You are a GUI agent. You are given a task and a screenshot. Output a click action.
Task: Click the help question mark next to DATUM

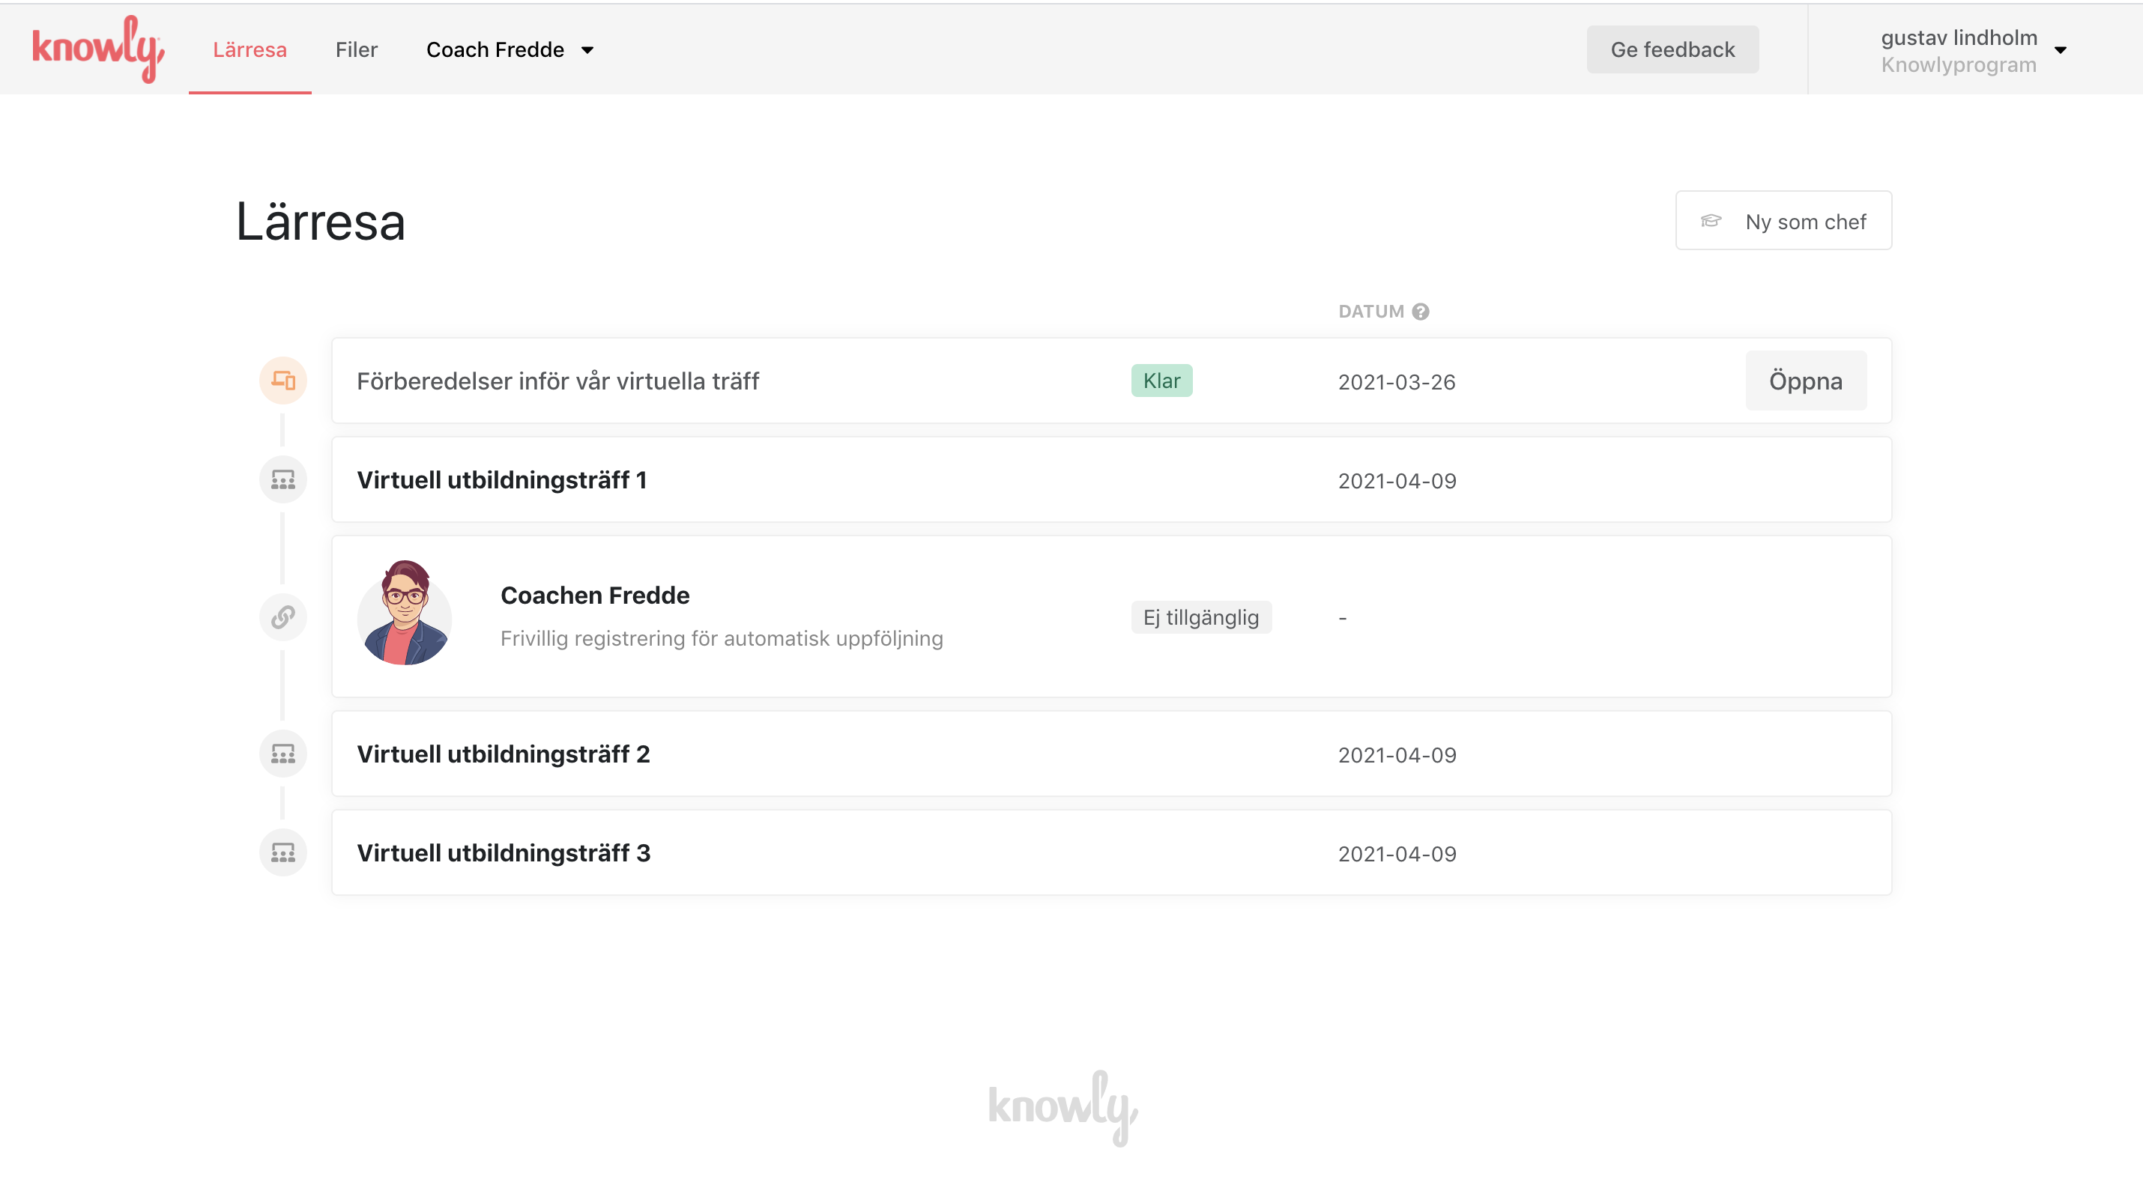[x=1421, y=311]
